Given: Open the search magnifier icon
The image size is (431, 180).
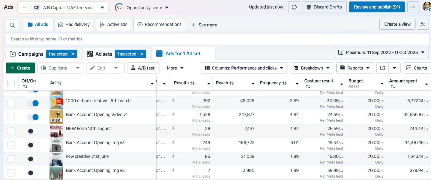Looking at the screenshot, I should (12, 25).
